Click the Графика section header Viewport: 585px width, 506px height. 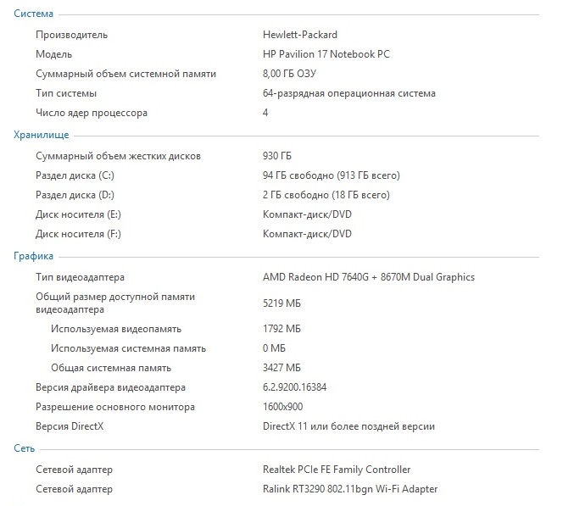[x=33, y=256]
